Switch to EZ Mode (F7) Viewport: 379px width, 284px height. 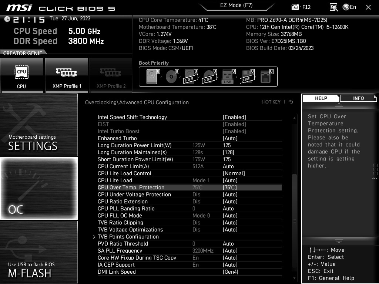236,6
